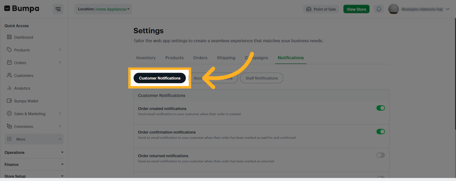Open Point of Sale
Viewport: 456px width, 181px height.
(321, 9)
